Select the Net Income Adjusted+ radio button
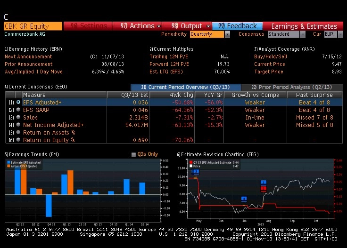Viewport: 347px width, 248px height. click(x=18, y=125)
